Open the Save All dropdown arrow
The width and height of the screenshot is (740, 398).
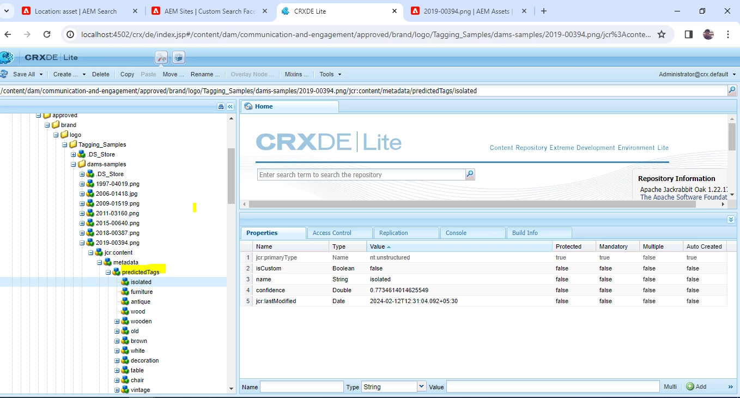41,74
